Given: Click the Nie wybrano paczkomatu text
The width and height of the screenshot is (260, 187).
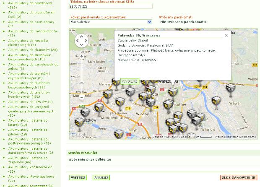Looking at the screenshot, I should click(x=183, y=22).
